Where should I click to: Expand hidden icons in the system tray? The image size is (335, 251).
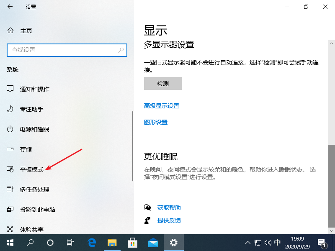248,242
